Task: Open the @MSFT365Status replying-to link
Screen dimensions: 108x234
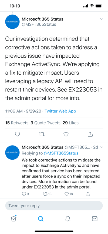Action: pyautogui.click(x=61, y=153)
